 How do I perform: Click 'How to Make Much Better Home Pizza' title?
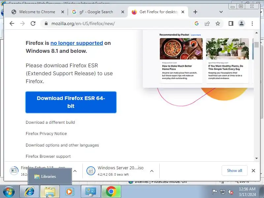pos(177,68)
